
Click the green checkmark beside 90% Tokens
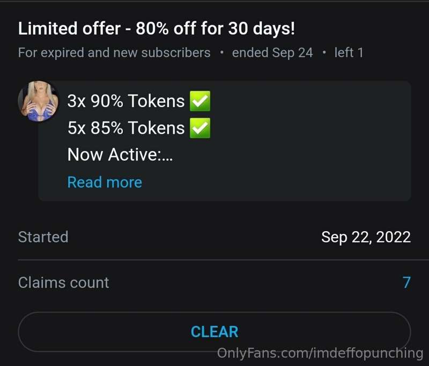pos(200,101)
